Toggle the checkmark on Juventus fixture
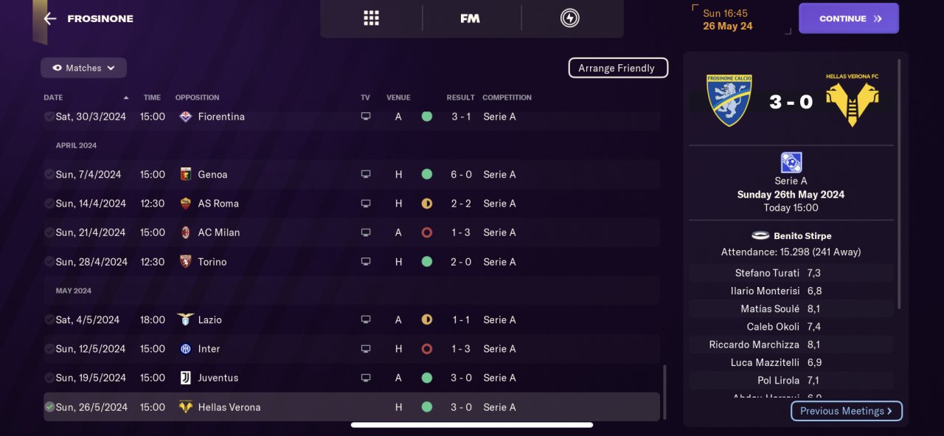 click(49, 378)
